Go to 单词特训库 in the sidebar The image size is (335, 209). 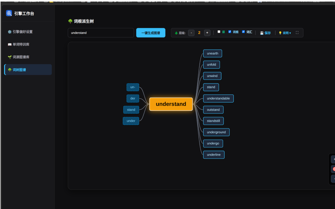(28, 44)
